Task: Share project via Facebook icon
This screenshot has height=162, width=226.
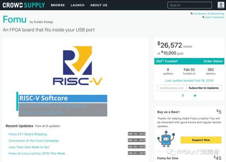Action: (x=183, y=96)
